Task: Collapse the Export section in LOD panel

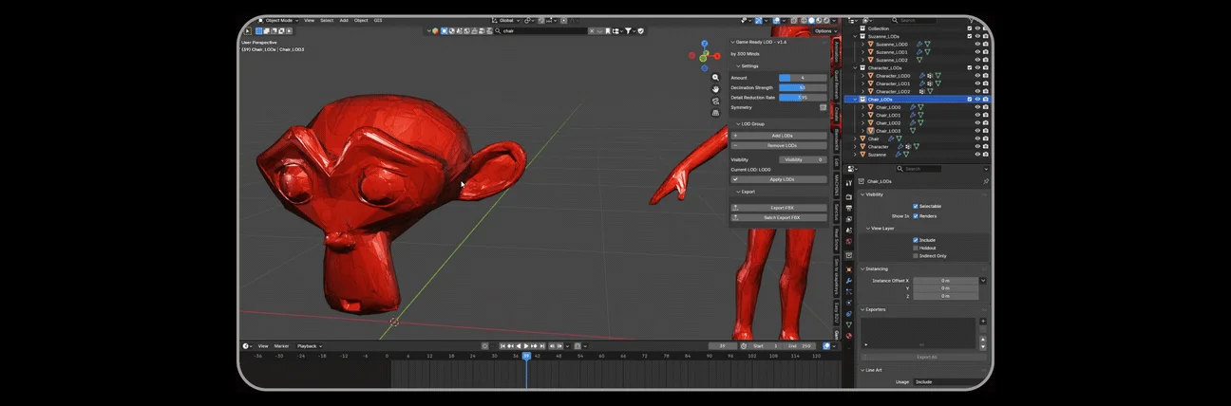Action: [x=747, y=192]
